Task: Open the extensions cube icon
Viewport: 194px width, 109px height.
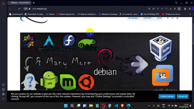Action: (x=190, y=9)
